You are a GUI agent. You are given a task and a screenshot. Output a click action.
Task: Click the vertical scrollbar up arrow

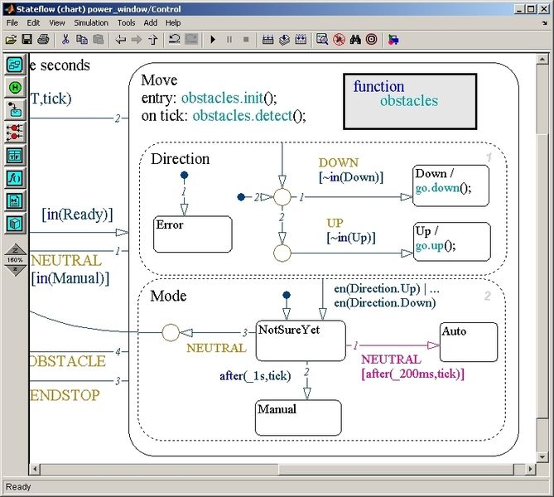pos(542,59)
